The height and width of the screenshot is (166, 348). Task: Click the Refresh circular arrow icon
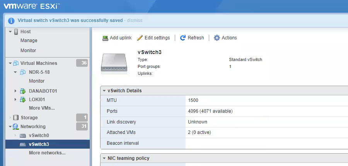point(183,38)
